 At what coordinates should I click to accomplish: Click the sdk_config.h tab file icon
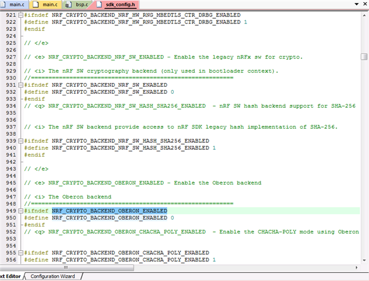99,5
